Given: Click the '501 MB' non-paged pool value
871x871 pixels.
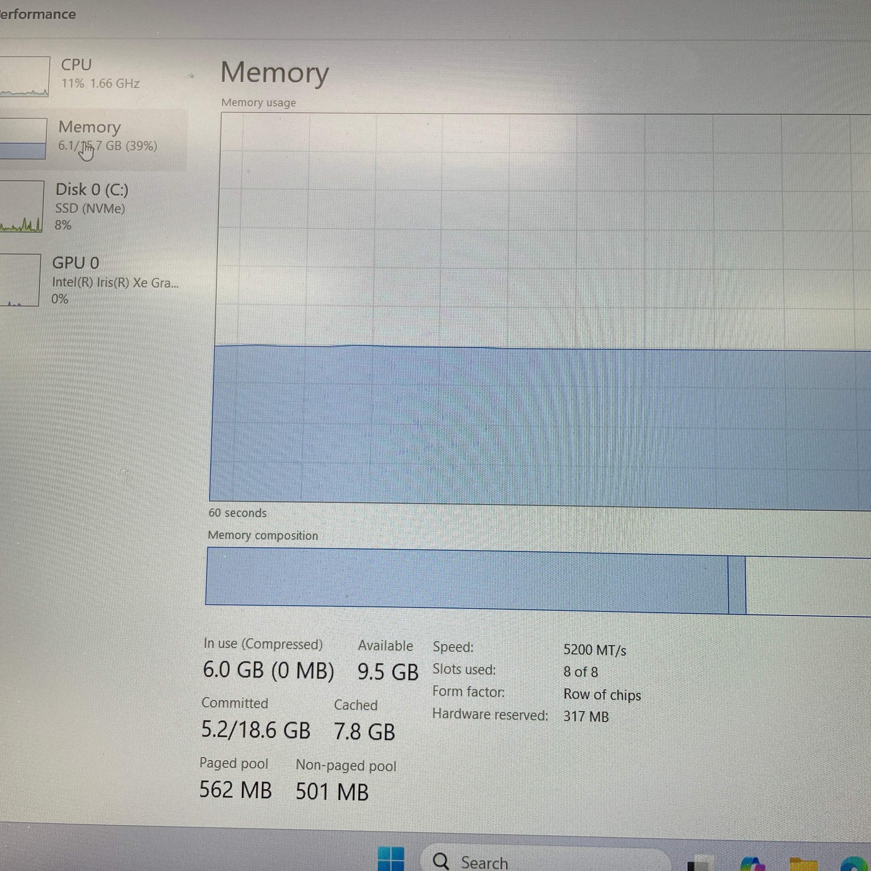Looking at the screenshot, I should [x=332, y=792].
